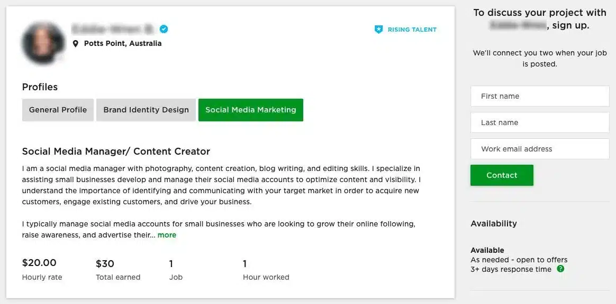The image size is (616, 304).
Task: Click the Potts Point, Australia location text
Action: pos(122,43)
